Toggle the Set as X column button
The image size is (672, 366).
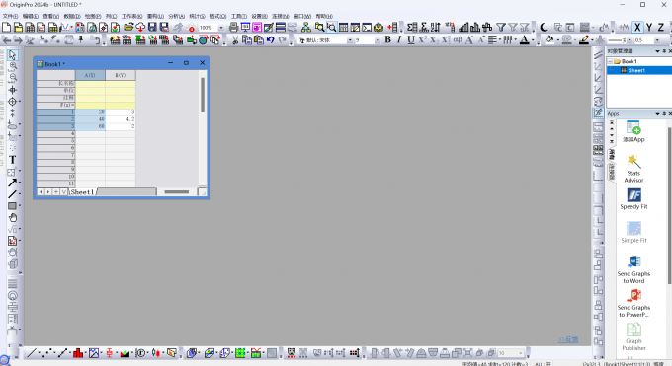(x=637, y=28)
